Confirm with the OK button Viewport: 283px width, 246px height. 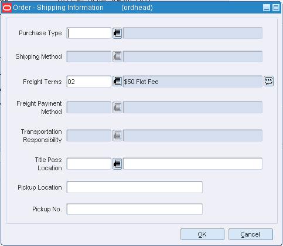[x=202, y=234]
